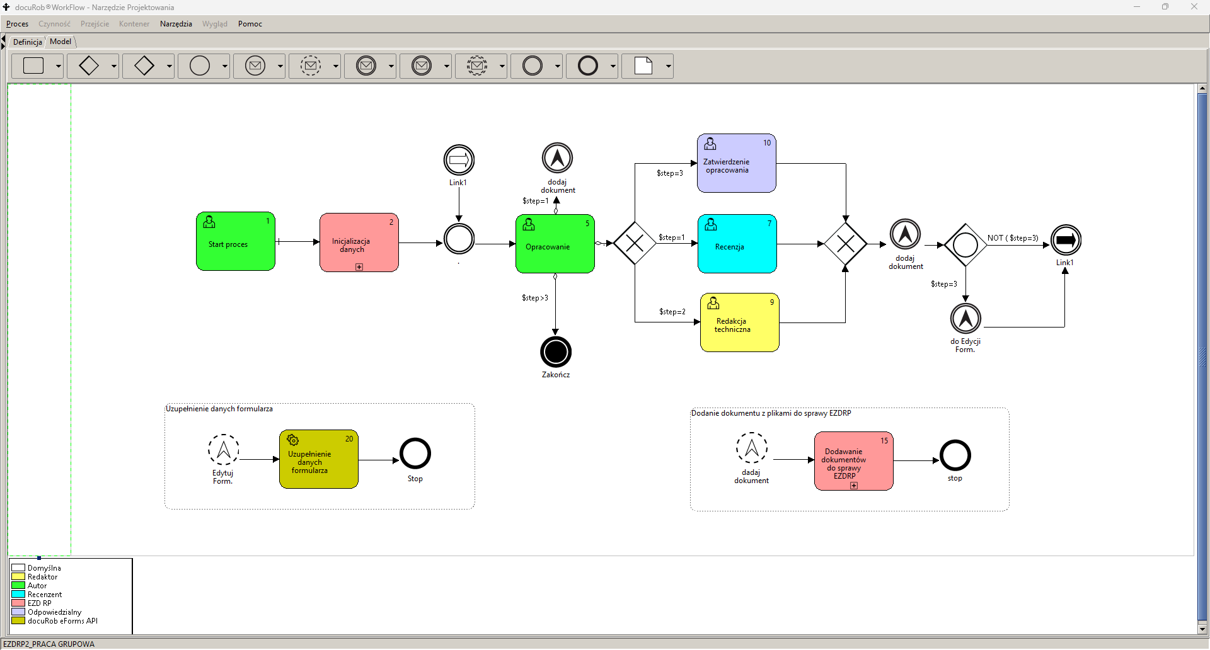Click the EZD RP pink legend swatch
The image size is (1210, 650).
point(18,603)
